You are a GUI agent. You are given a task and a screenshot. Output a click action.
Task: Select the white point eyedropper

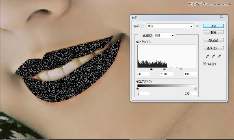coord(219,56)
